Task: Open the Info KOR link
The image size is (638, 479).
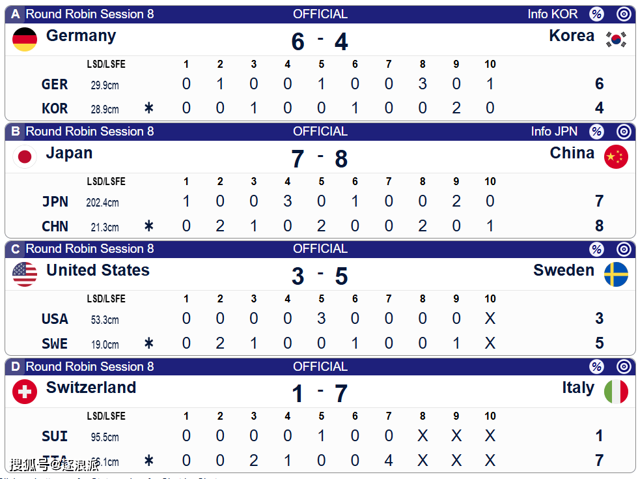Action: coord(552,14)
